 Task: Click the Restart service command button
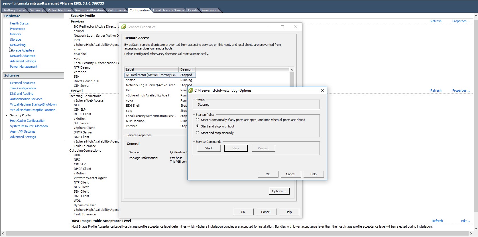coord(263,148)
